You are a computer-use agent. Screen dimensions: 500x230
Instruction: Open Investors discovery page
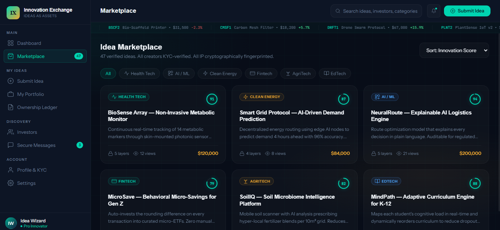point(45,132)
